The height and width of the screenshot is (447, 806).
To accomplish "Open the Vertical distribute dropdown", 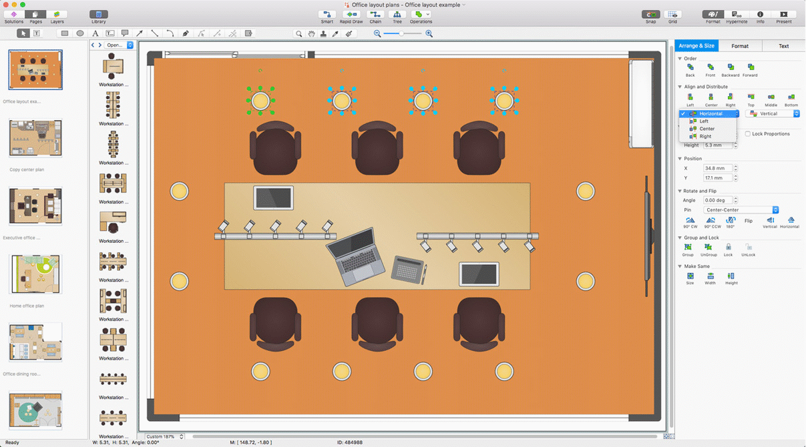I will [773, 114].
